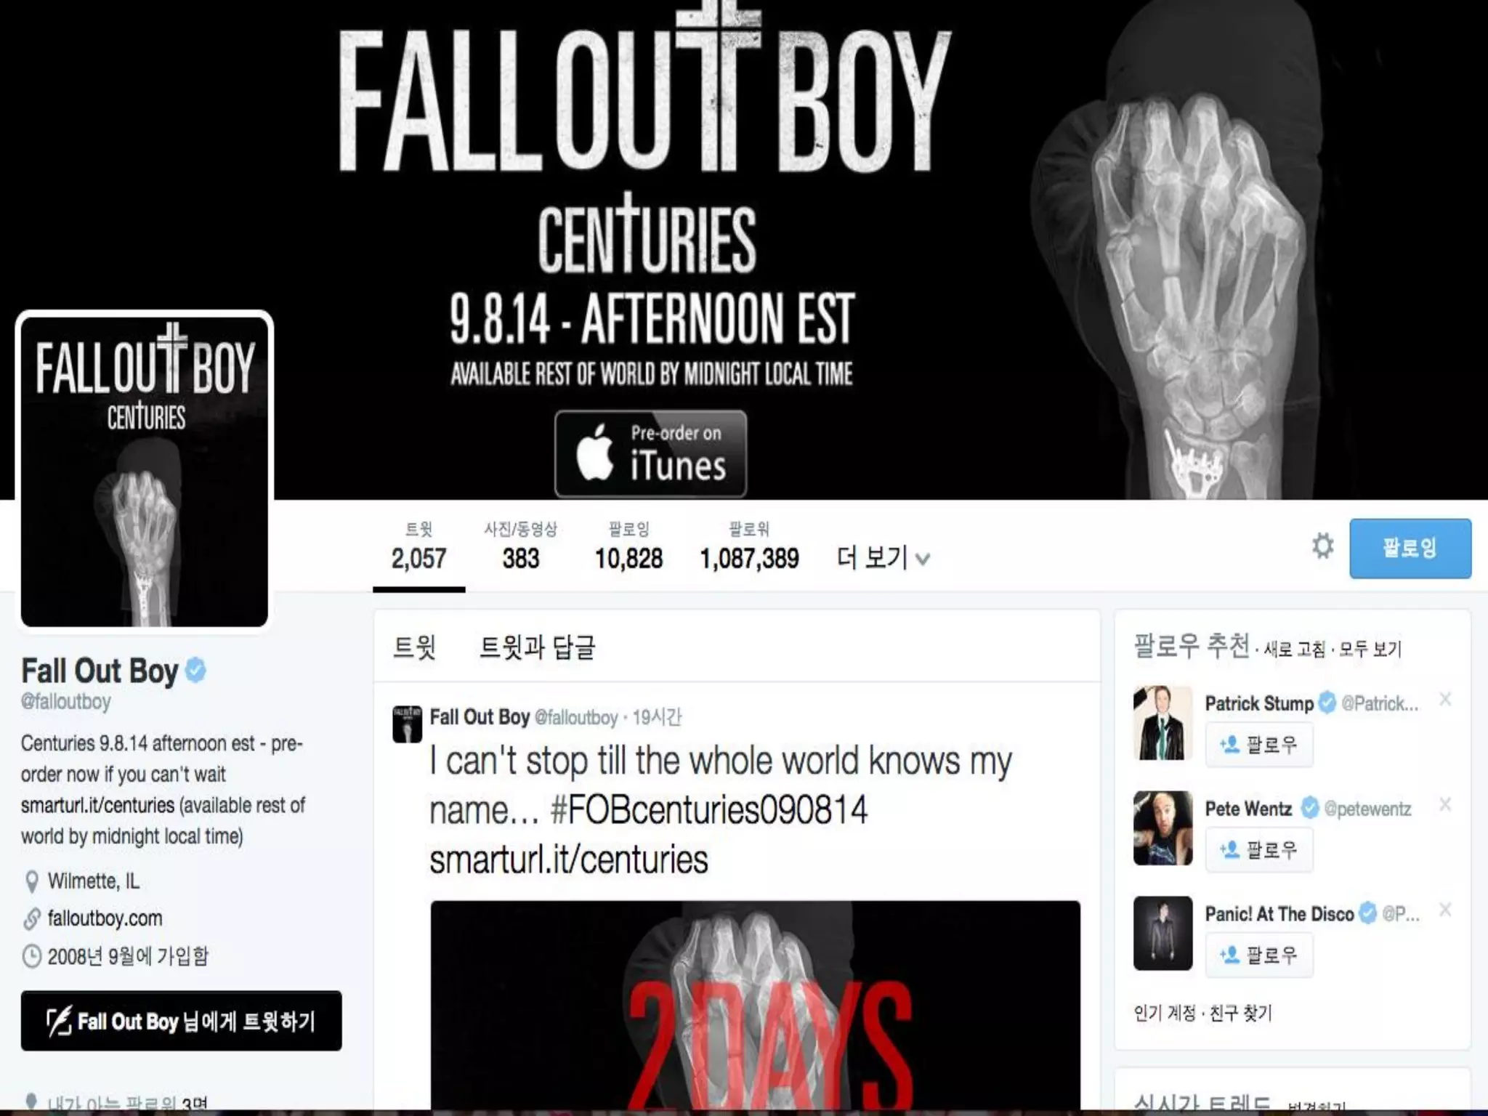Image resolution: width=1488 pixels, height=1116 pixels.
Task: Switch to the 트윗과 답글 tab
Action: click(x=538, y=647)
